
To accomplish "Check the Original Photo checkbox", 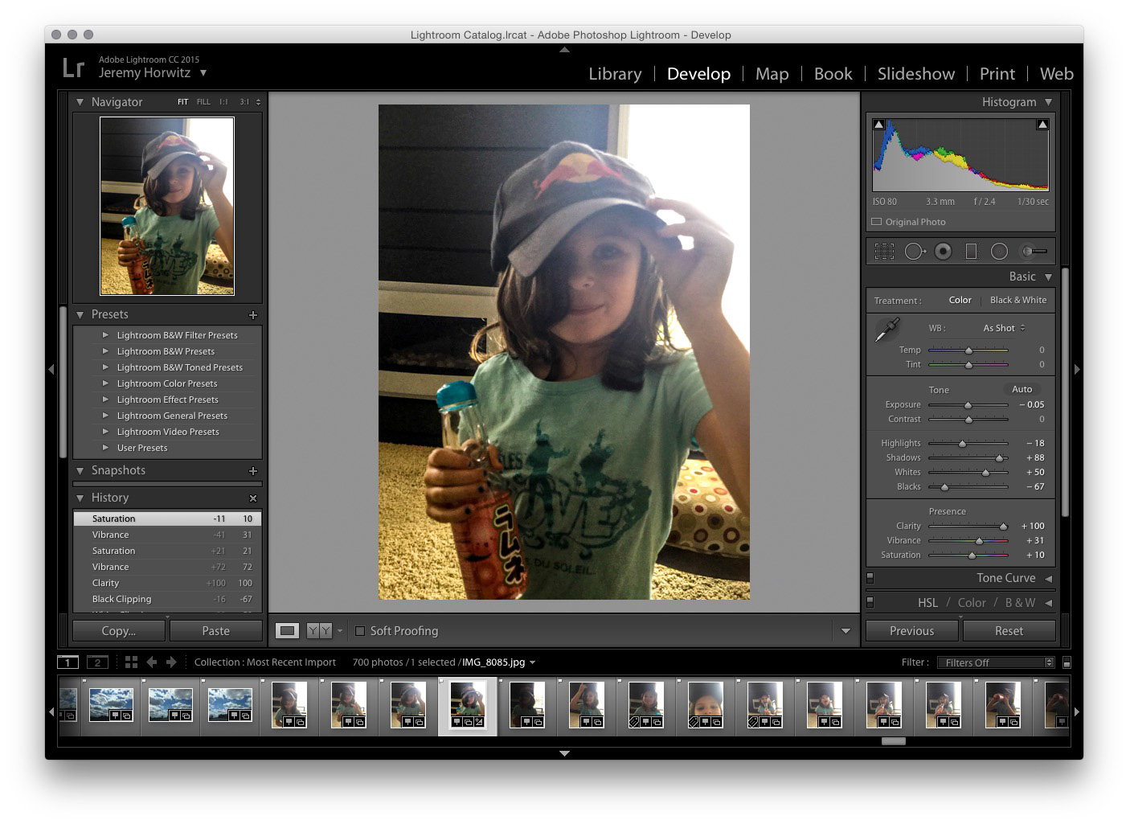I will [x=875, y=222].
